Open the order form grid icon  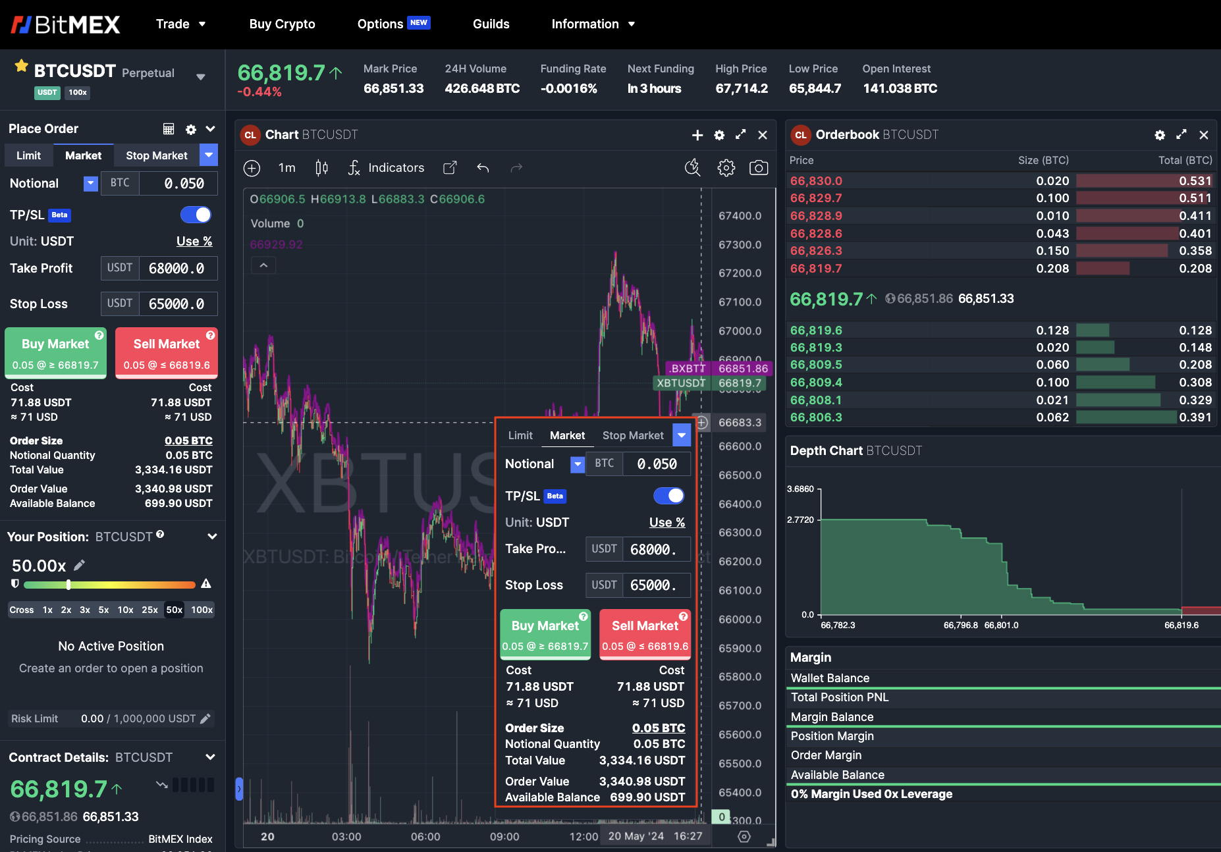(x=169, y=129)
